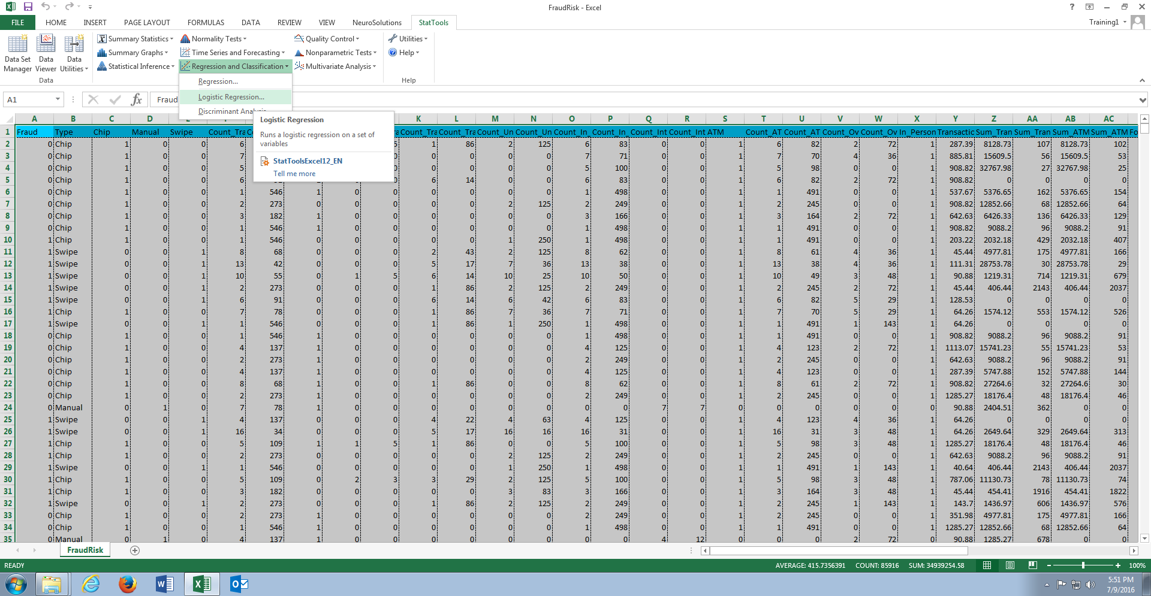Screen dimensions: 1151x596
Task: Open the Quality Control menu
Action: 327,39
